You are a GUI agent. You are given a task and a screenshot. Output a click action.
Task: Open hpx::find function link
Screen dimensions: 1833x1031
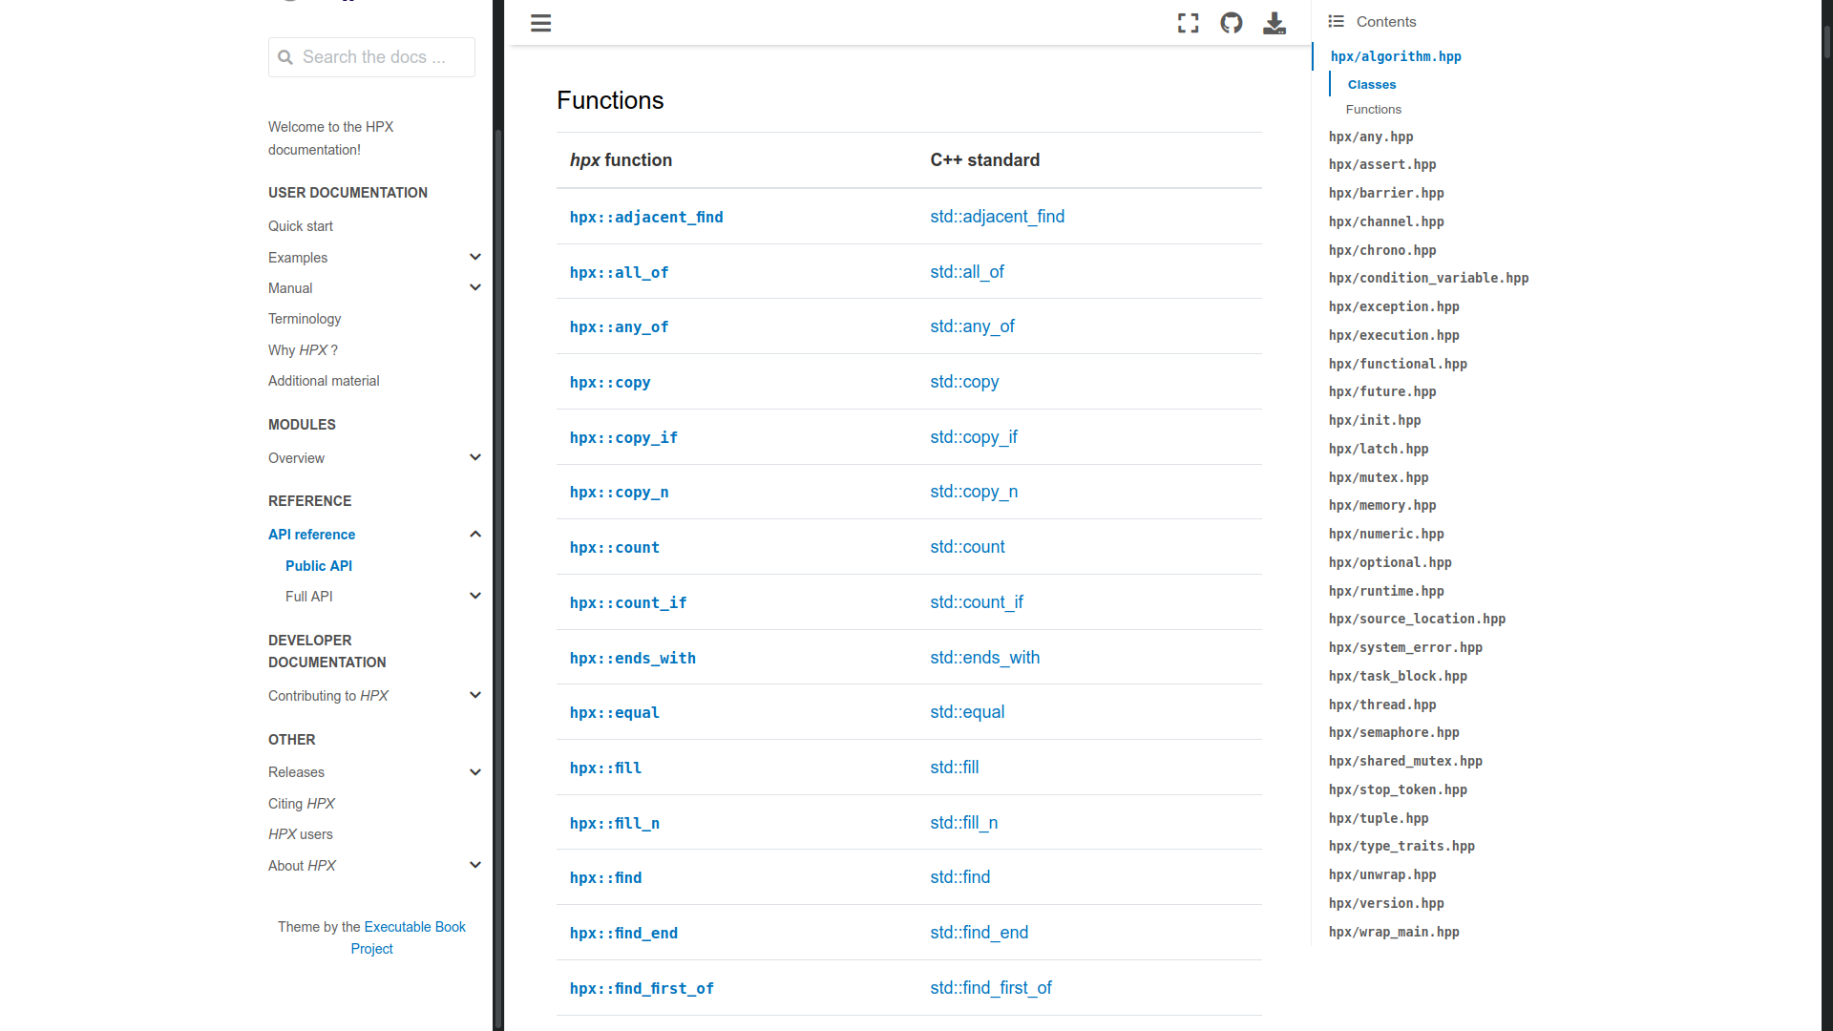[605, 878]
